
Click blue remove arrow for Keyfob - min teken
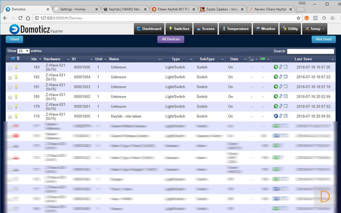pyautogui.click(x=276, y=116)
